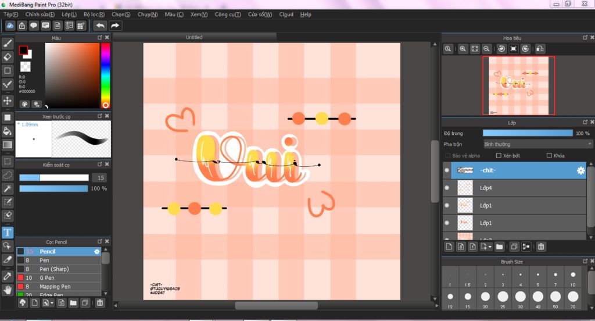Image resolution: width=595 pixels, height=321 pixels.
Task: Select the rectangular Select tool
Action: pos(7,162)
